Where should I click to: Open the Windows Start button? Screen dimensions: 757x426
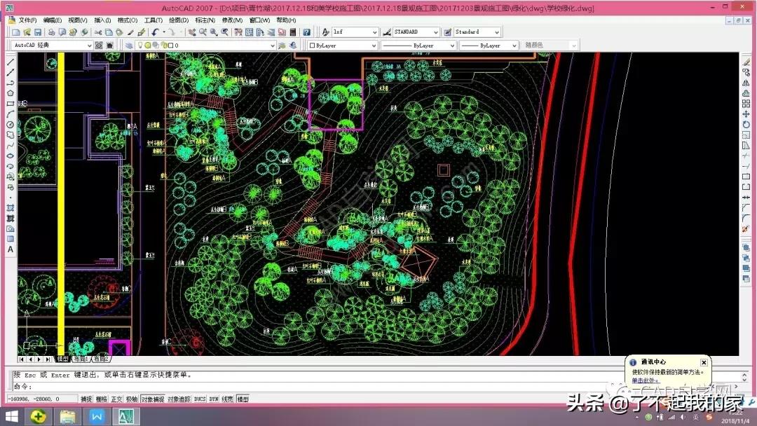[11, 416]
